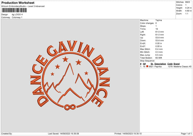Viewport: 193px width, 136px height.
Task: Click the Colorway 1 value in header
Action: point(17,17)
